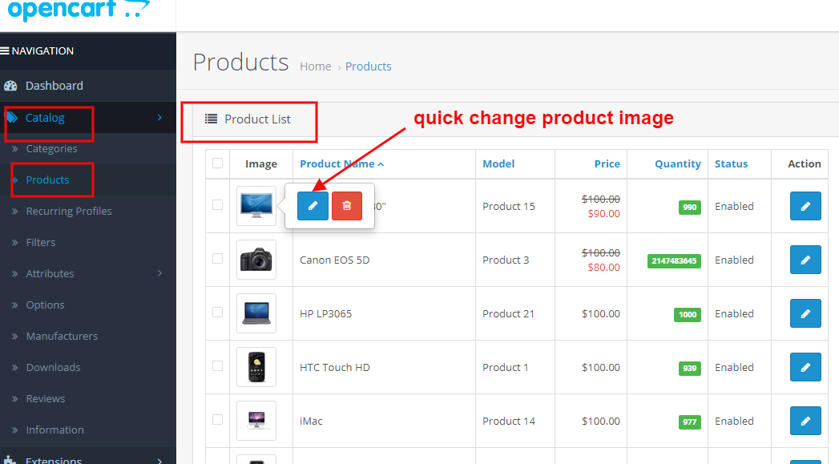Open Extensions menu item
Image resolution: width=839 pixels, height=464 pixels.
pos(54,460)
